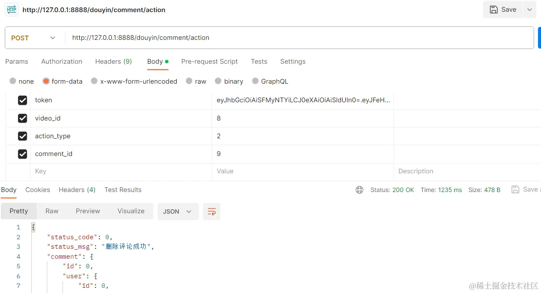Click the token value starting with eyJhbGci

coord(303,100)
